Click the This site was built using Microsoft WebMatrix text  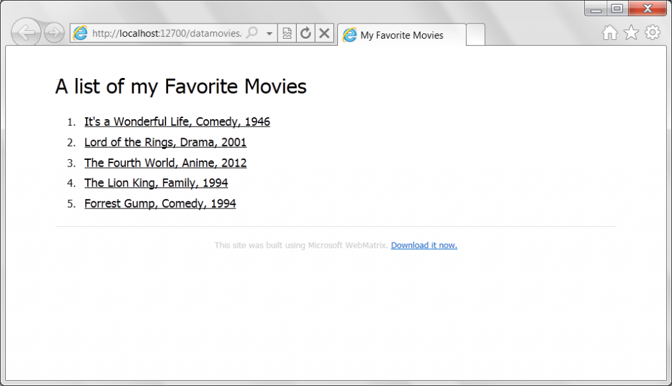301,245
